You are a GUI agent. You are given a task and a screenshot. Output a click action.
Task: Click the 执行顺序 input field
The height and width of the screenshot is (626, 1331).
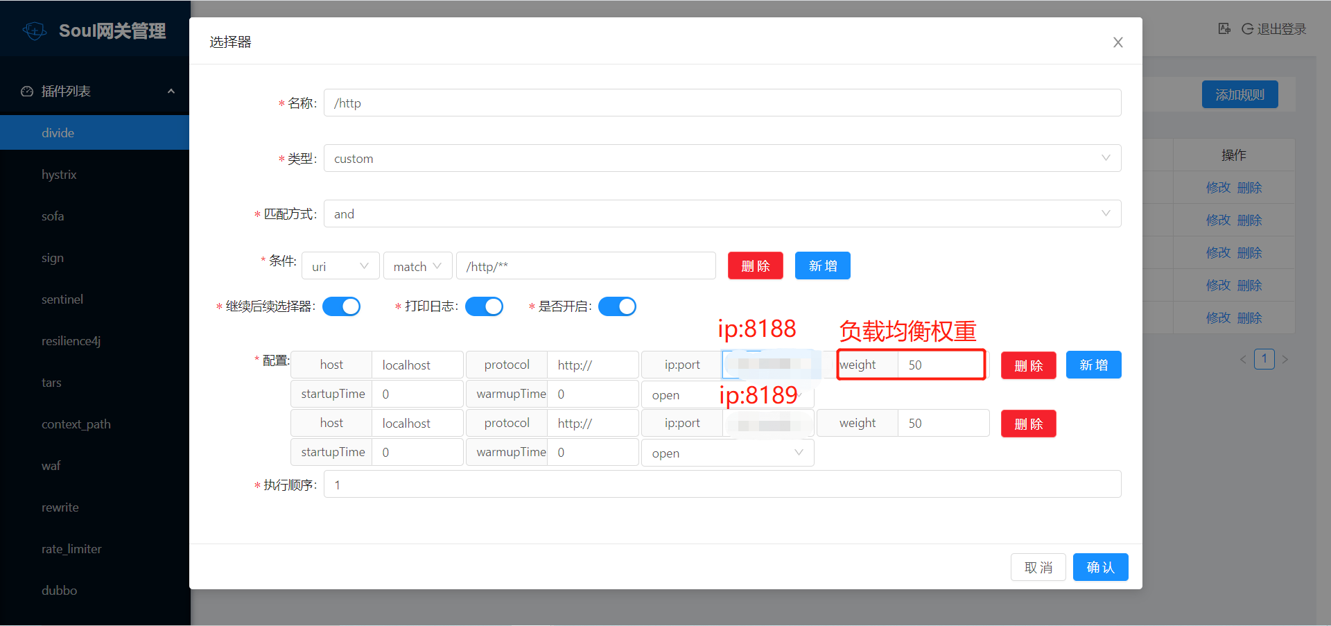tap(722, 484)
